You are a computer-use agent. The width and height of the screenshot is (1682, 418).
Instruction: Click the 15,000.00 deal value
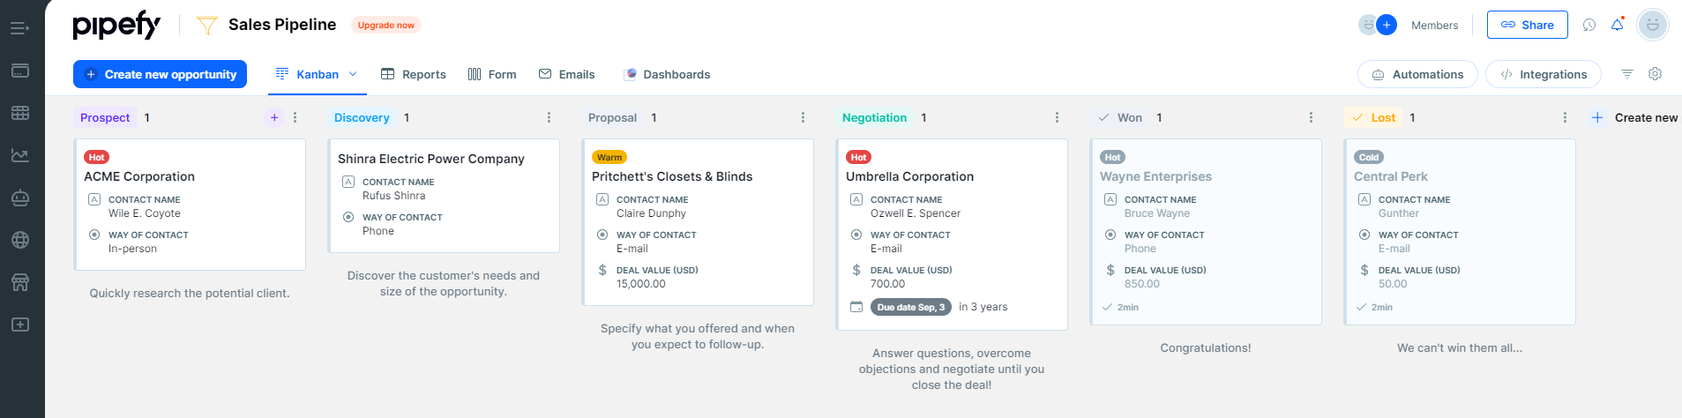point(641,284)
